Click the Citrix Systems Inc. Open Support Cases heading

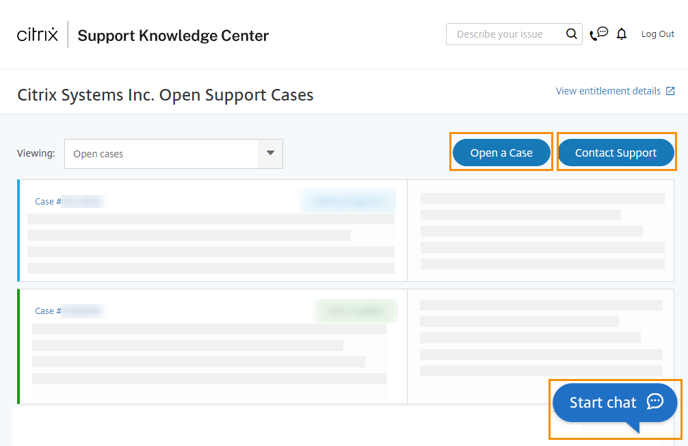166,95
